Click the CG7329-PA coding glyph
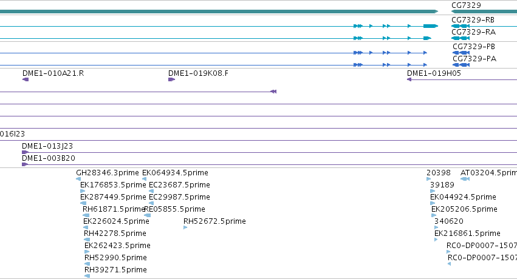This screenshot has height=279, width=517. click(461, 65)
